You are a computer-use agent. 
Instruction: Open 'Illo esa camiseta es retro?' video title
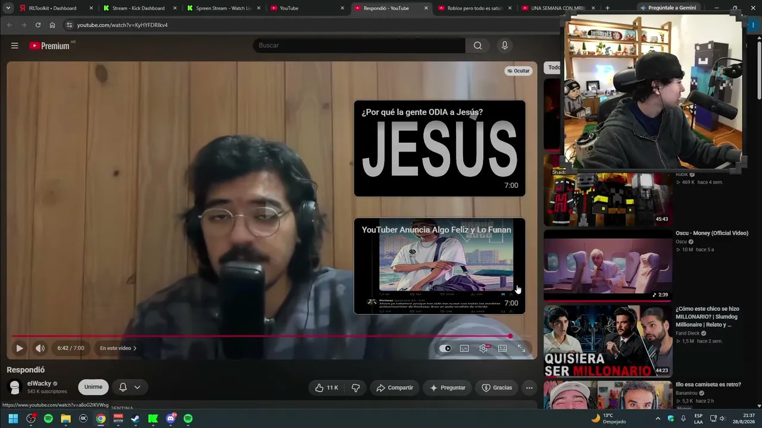tap(708, 385)
